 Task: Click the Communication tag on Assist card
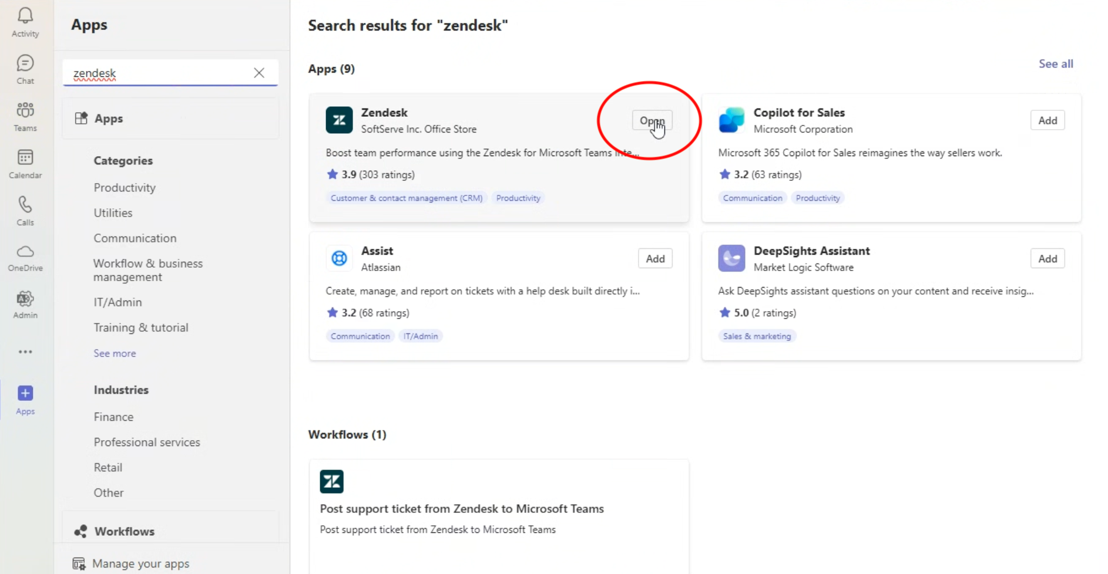pos(360,336)
